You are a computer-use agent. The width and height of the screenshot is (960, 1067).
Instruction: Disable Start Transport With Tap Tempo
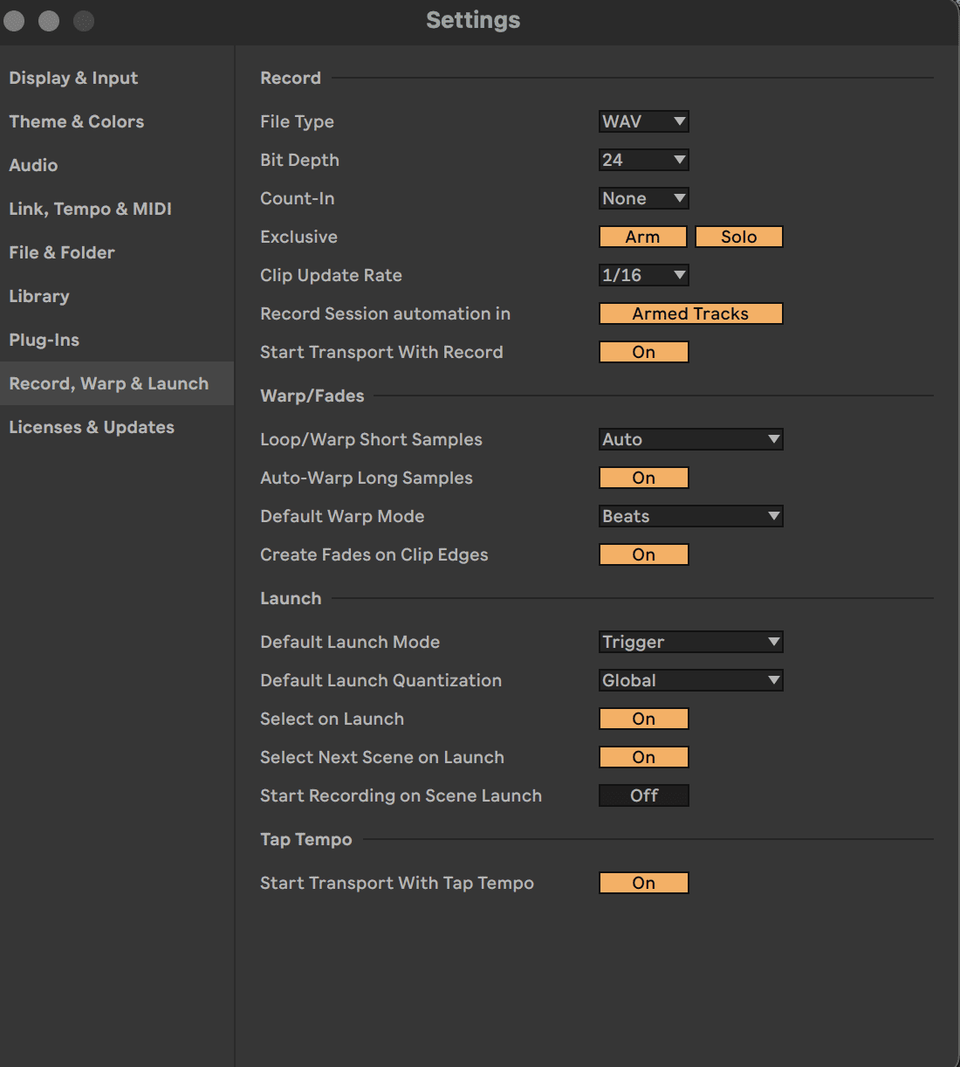(643, 883)
